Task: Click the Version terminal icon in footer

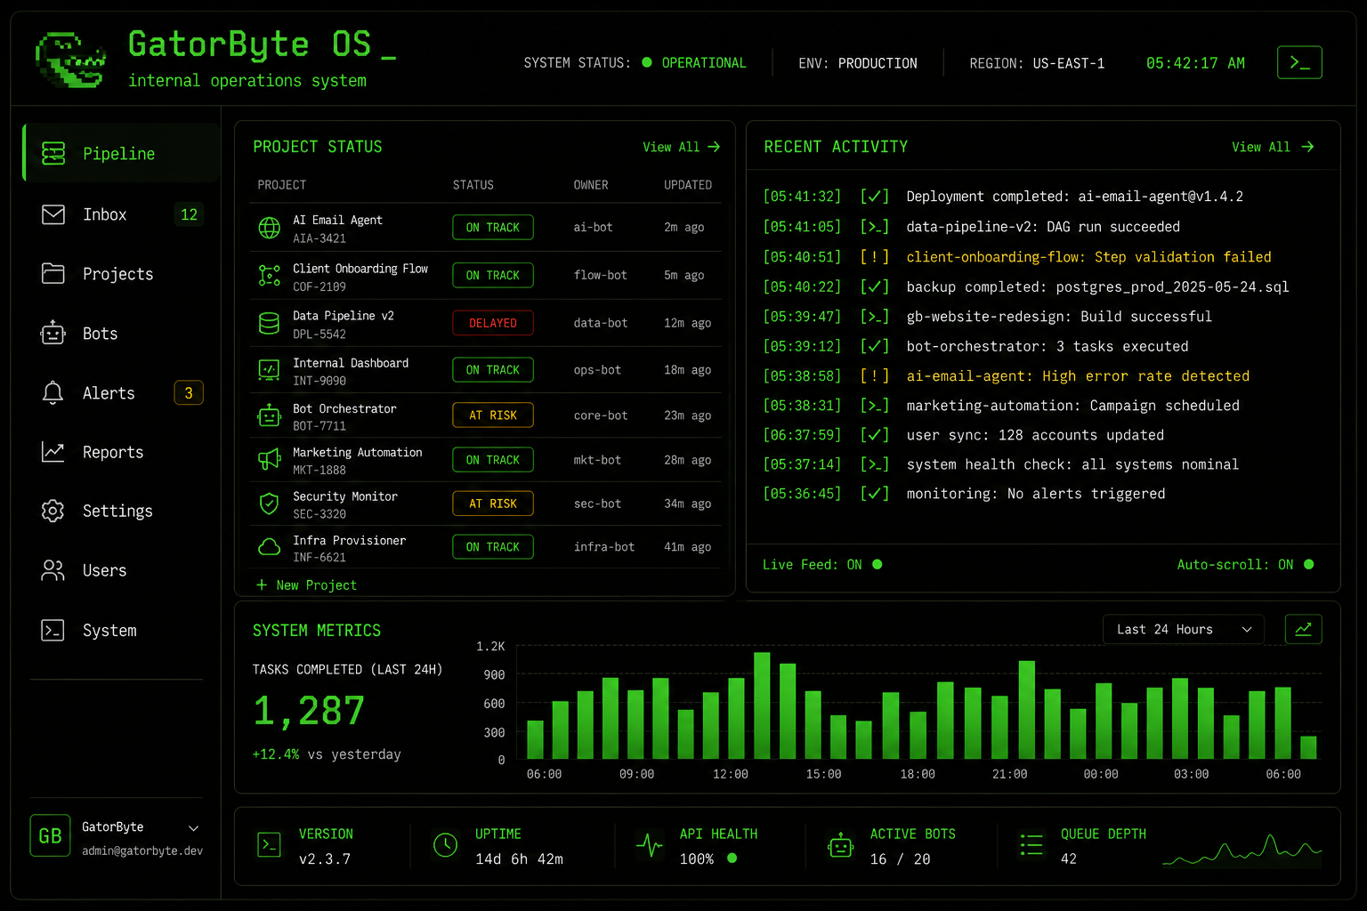Action: [x=269, y=844]
